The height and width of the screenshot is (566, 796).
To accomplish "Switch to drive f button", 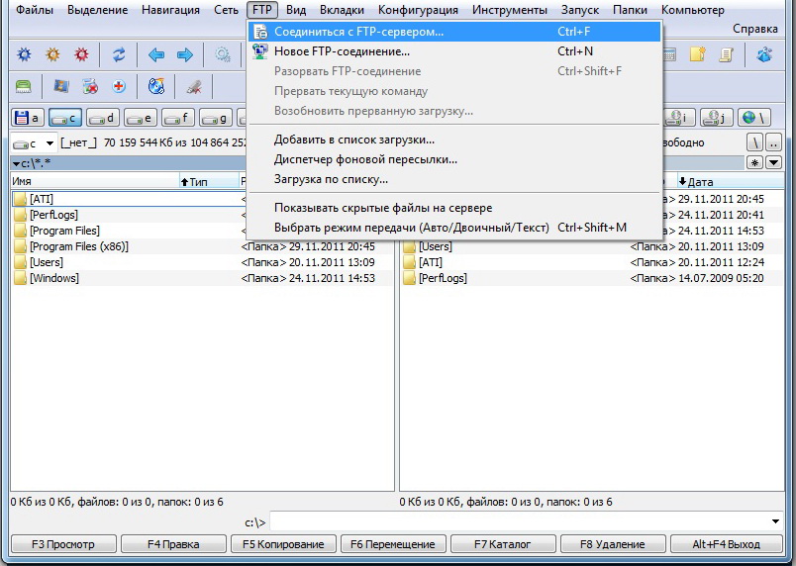I will pyautogui.click(x=178, y=118).
